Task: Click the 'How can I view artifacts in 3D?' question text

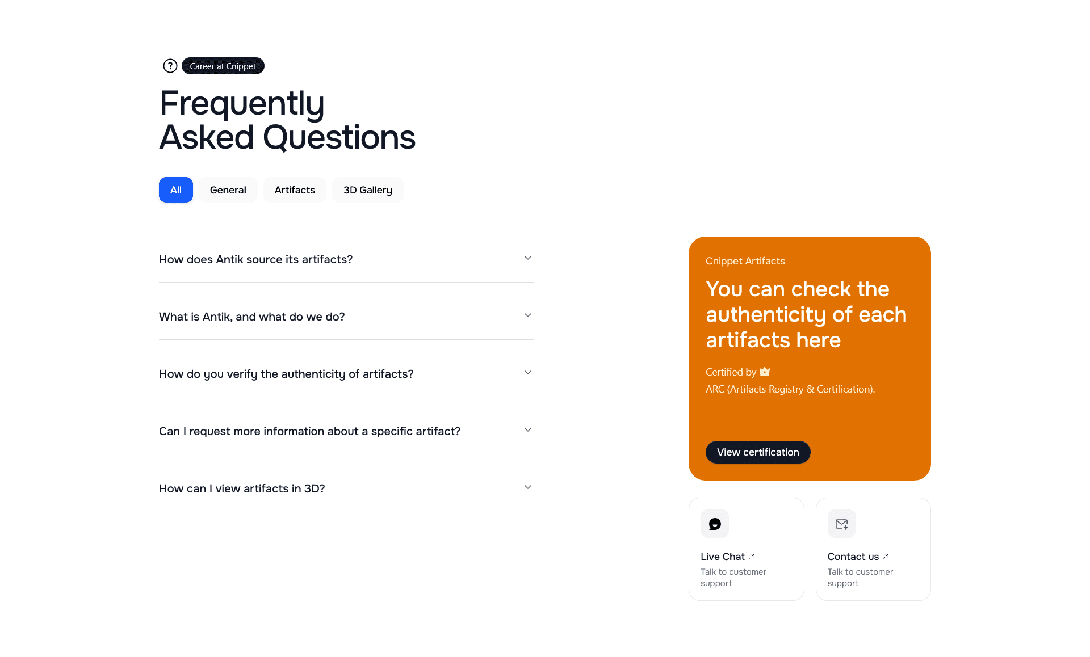Action: (242, 488)
